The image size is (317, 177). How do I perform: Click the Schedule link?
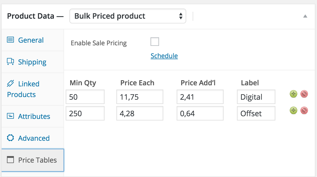164,56
